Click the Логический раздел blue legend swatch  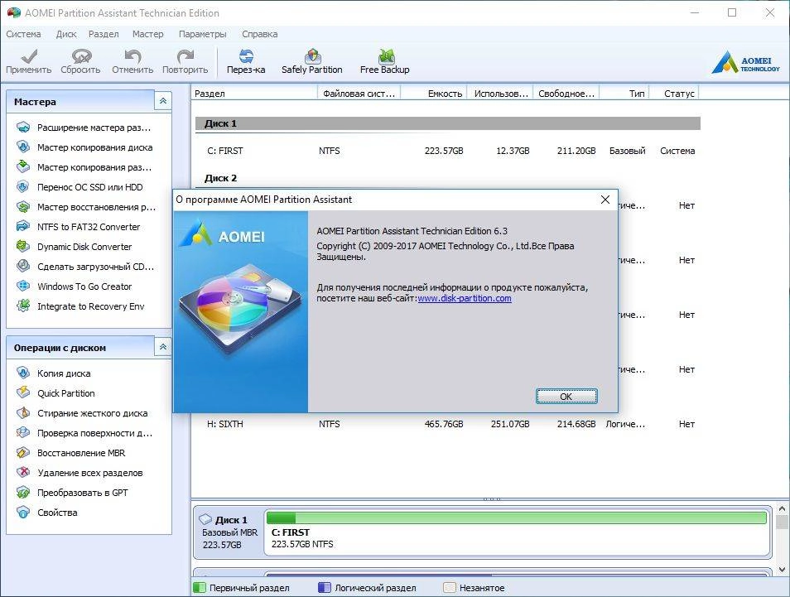coord(325,587)
